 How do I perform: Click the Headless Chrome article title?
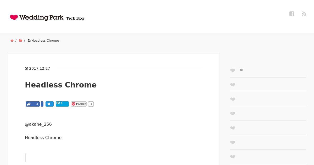point(61,85)
